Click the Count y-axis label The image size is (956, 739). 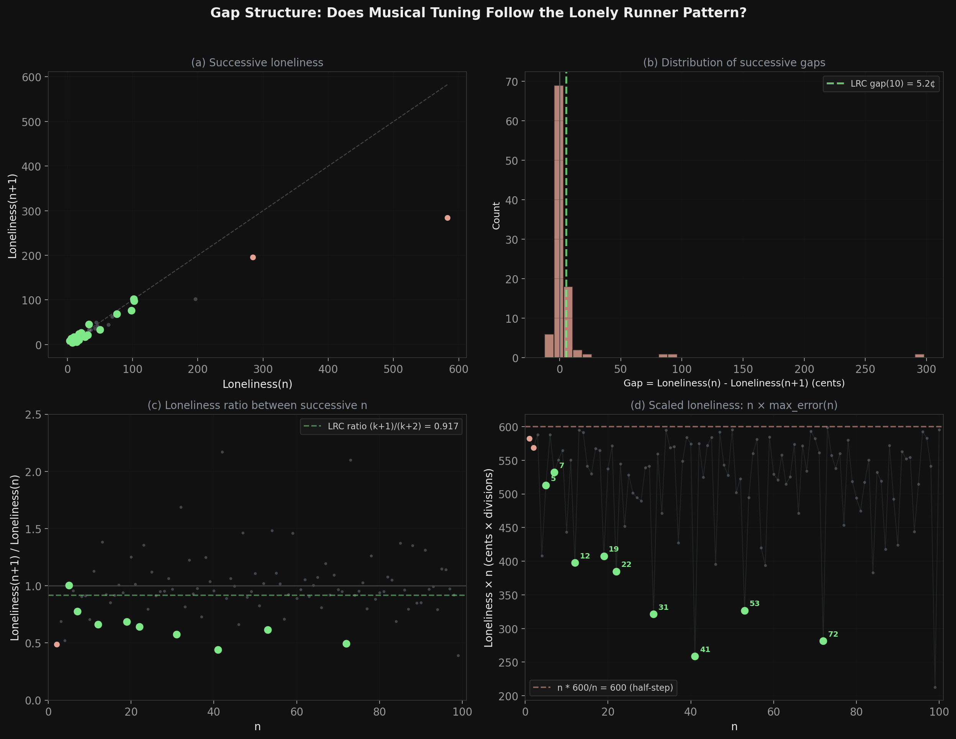coord(496,215)
